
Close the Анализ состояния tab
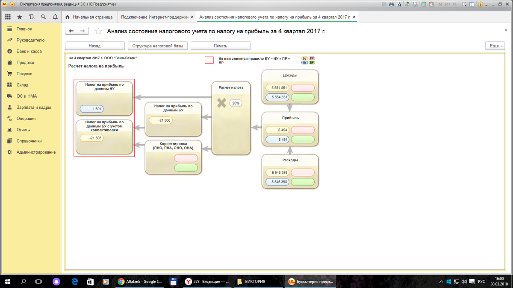(354, 17)
